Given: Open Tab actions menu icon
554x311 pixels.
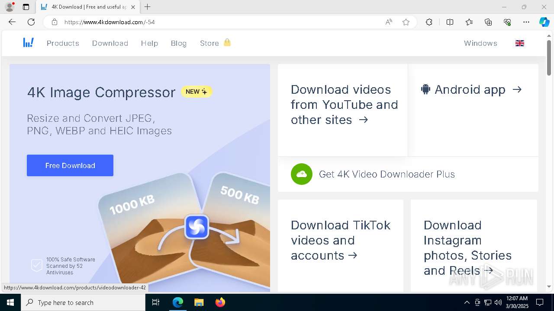Looking at the screenshot, I should tap(26, 7).
